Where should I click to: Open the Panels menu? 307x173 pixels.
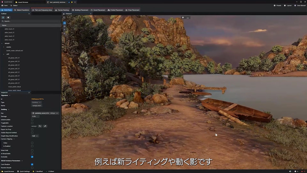point(277,6)
